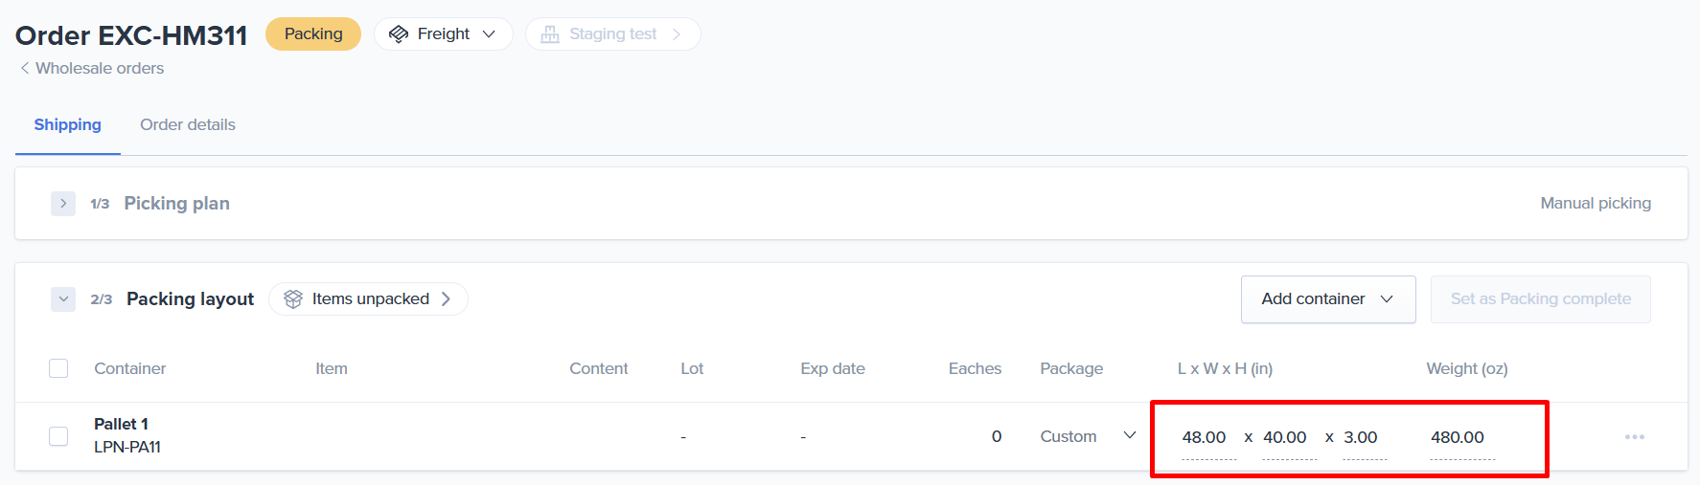Click the arrow in Staging test chip
Image resolution: width=1700 pixels, height=485 pixels.
677,34
